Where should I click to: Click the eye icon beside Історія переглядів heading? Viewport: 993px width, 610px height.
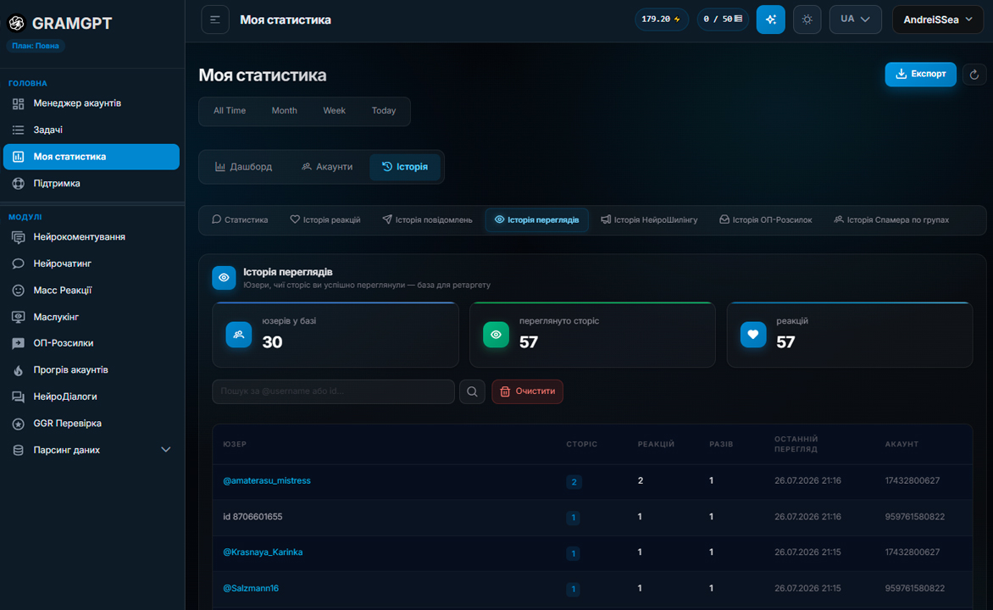(x=224, y=277)
